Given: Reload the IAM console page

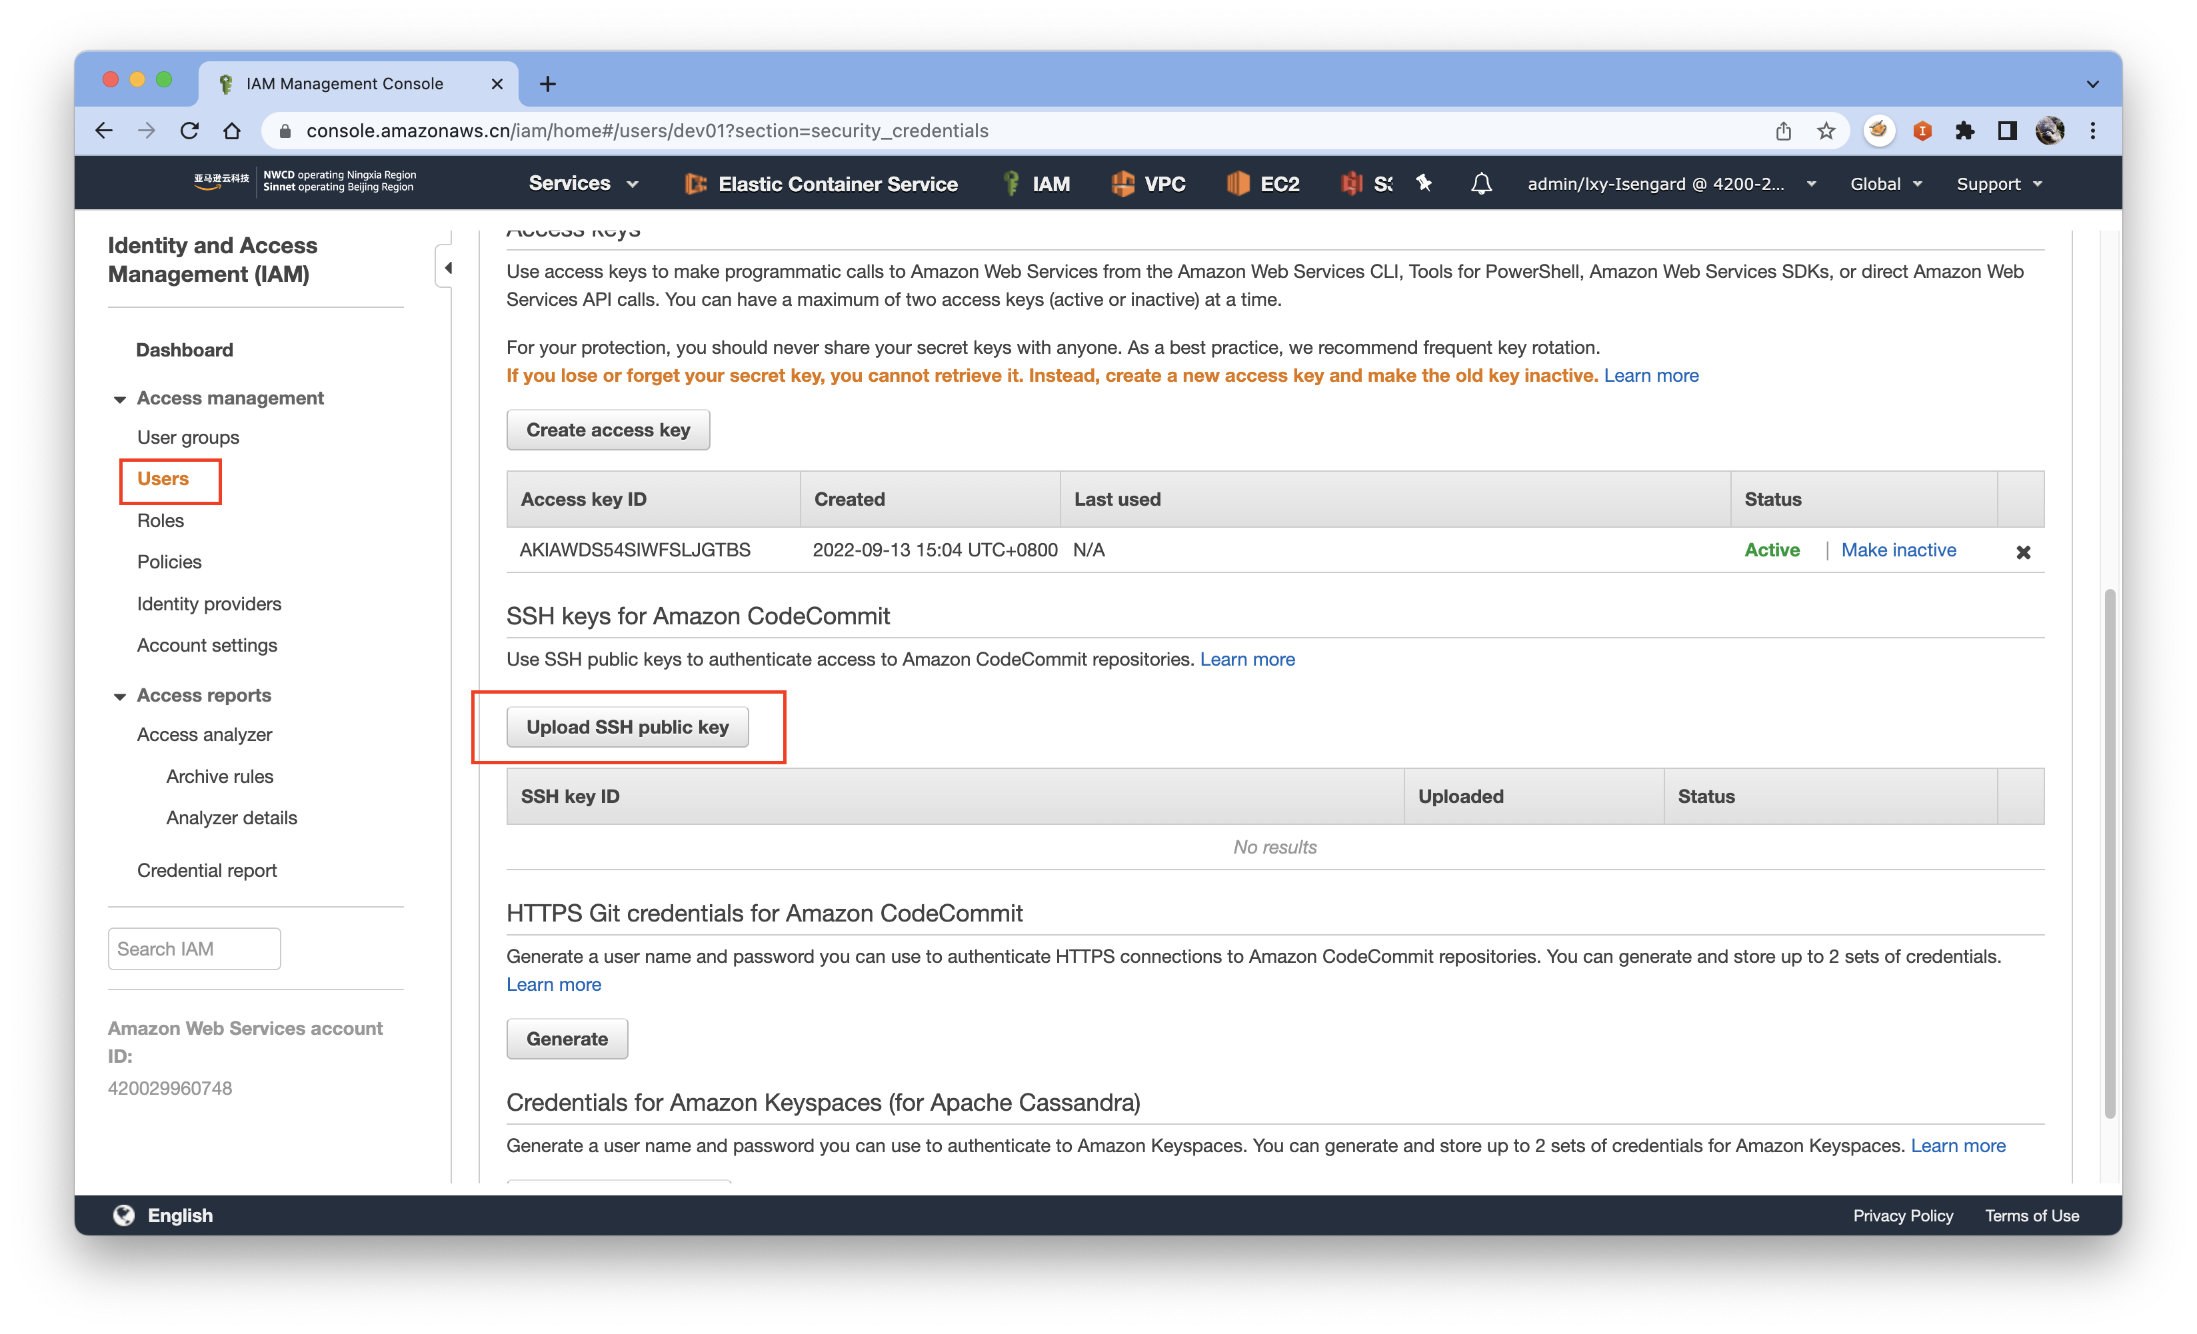Looking at the screenshot, I should [x=189, y=131].
